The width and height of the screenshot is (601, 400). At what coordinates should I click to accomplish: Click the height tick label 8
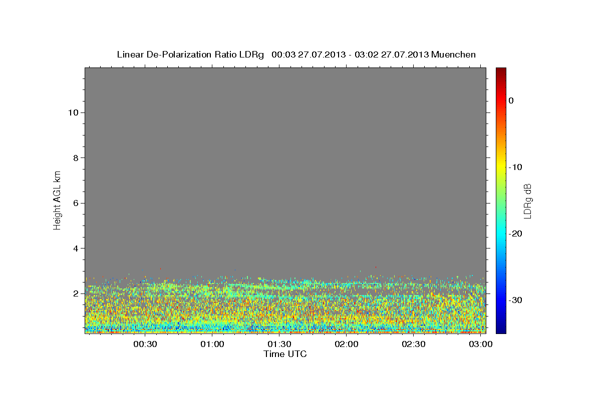tap(75, 158)
